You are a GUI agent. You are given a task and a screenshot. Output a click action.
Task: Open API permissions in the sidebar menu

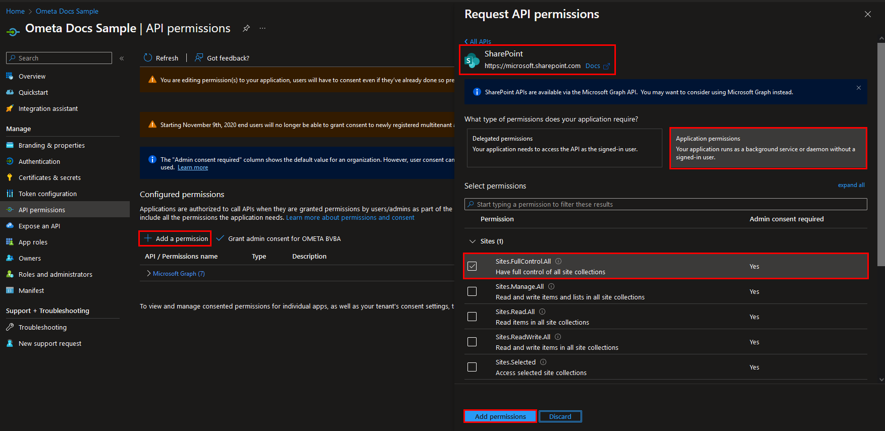click(65, 210)
